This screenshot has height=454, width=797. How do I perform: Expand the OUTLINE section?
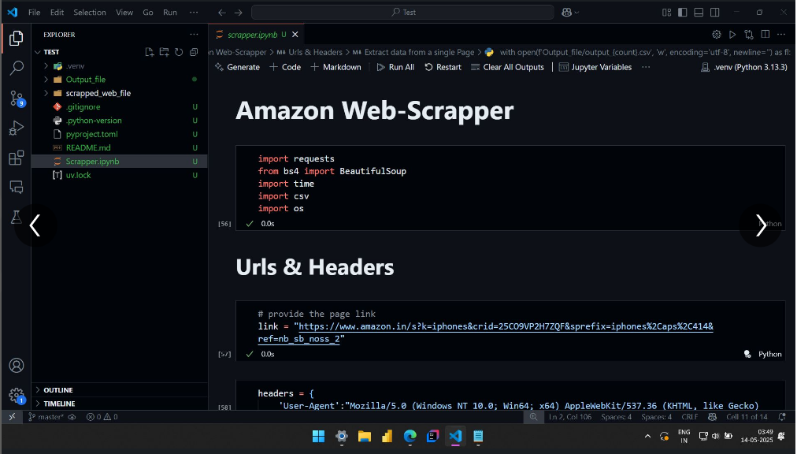[x=58, y=390]
